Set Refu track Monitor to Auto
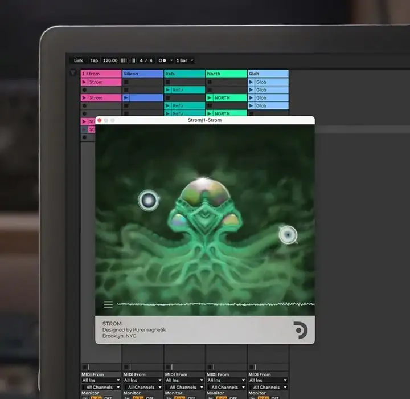The image size is (410, 399). coord(179,398)
